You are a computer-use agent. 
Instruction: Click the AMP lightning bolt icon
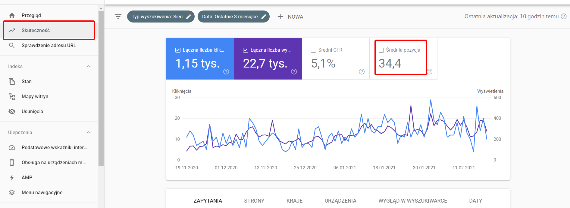(12, 177)
